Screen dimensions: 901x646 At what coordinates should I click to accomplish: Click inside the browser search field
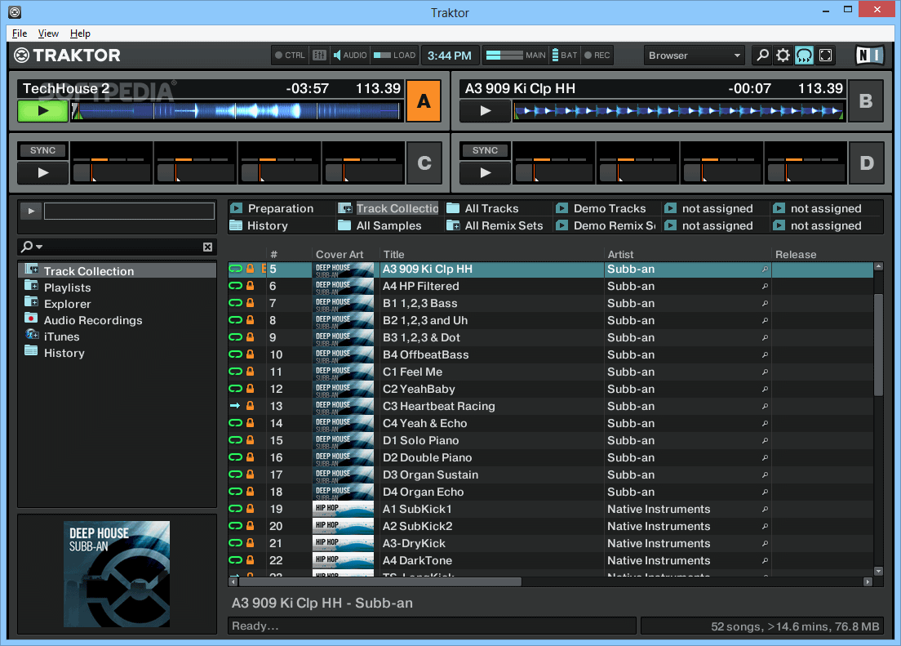pos(122,247)
